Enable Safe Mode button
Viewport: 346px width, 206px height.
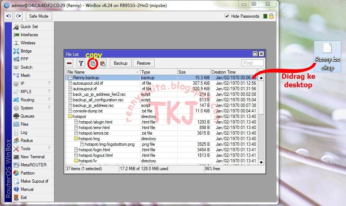39,16
